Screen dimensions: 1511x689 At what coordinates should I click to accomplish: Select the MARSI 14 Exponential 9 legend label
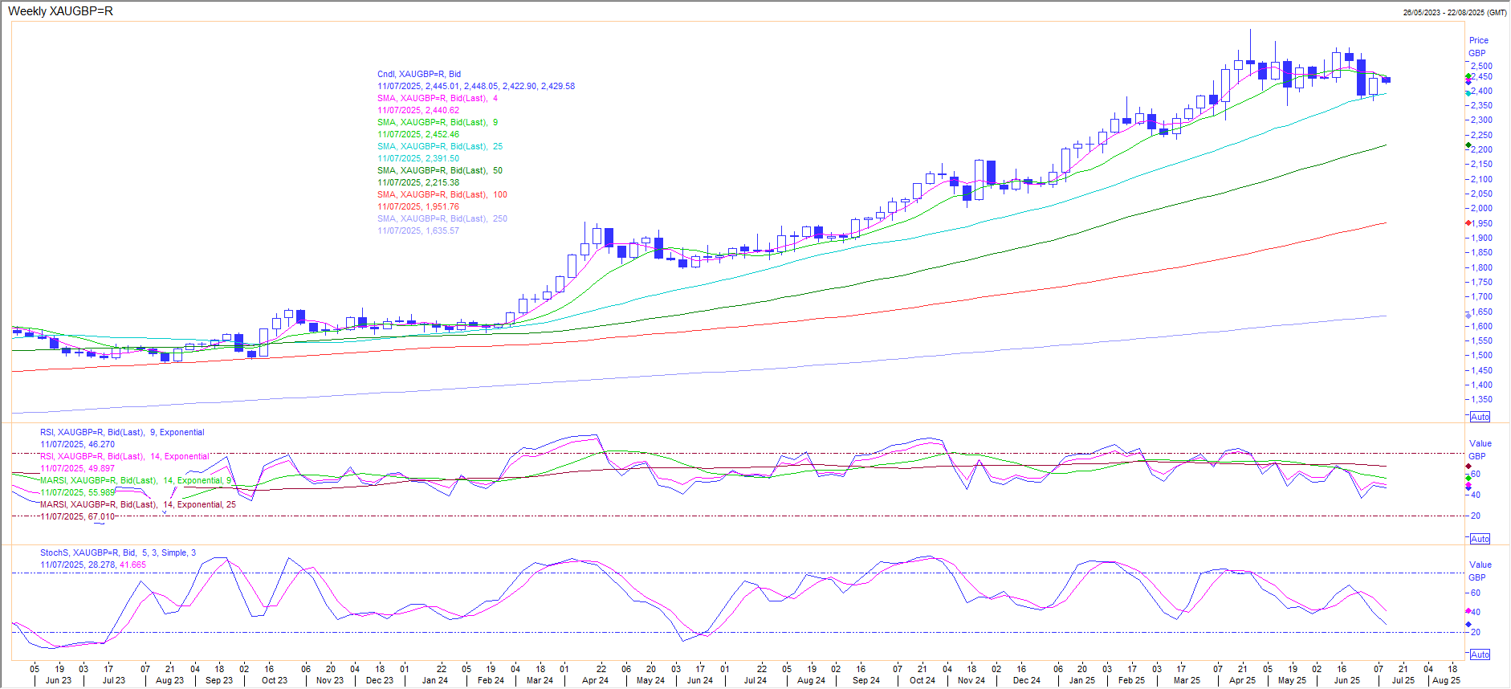136,480
